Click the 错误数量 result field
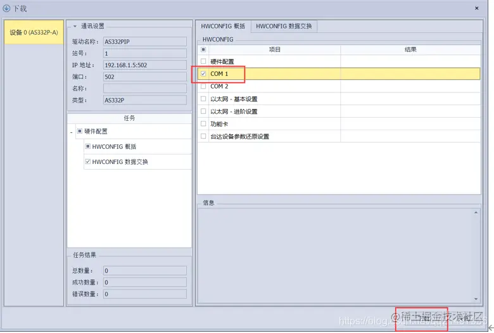 tap(145, 294)
